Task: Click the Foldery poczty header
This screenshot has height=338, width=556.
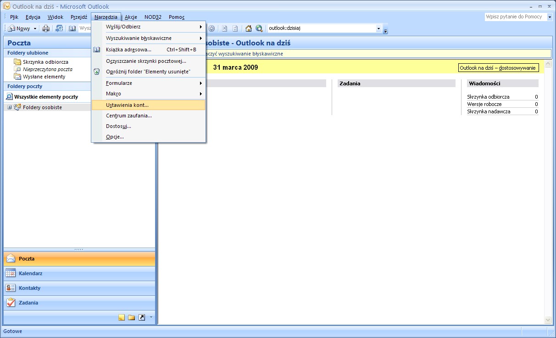Action: 48,86
